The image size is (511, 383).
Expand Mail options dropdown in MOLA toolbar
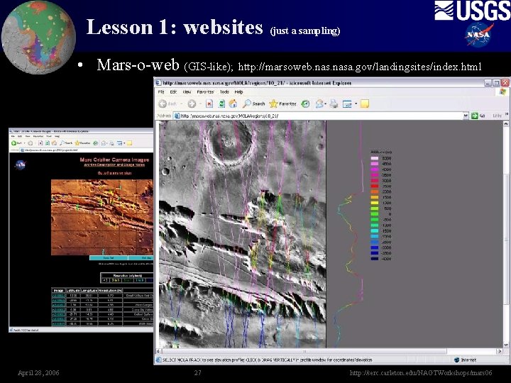tap(326, 104)
